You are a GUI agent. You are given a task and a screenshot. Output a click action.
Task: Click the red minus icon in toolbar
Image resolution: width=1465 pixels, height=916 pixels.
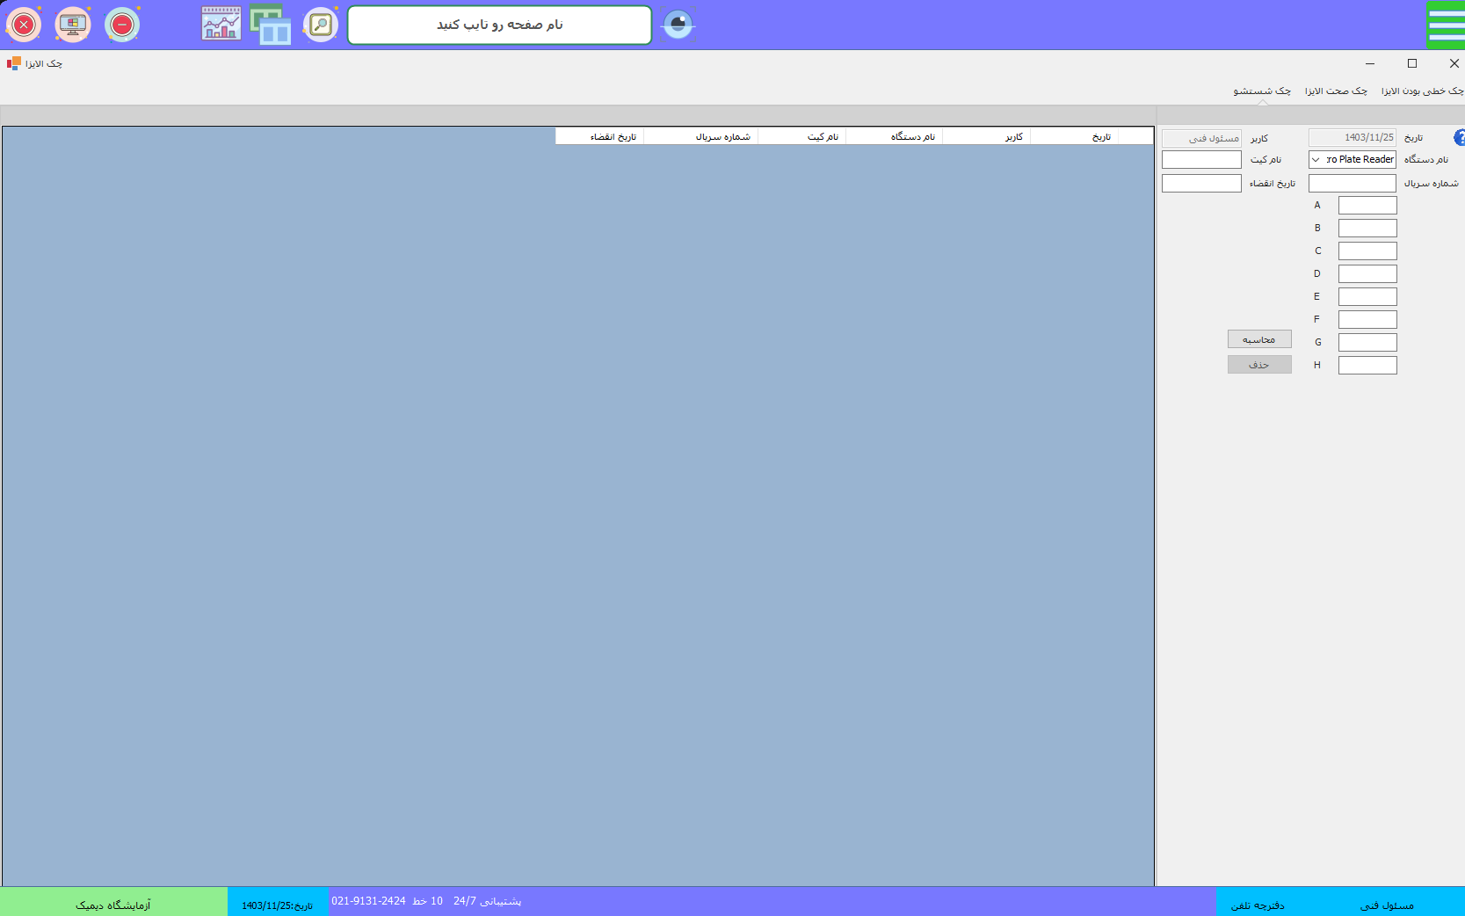pos(122,25)
